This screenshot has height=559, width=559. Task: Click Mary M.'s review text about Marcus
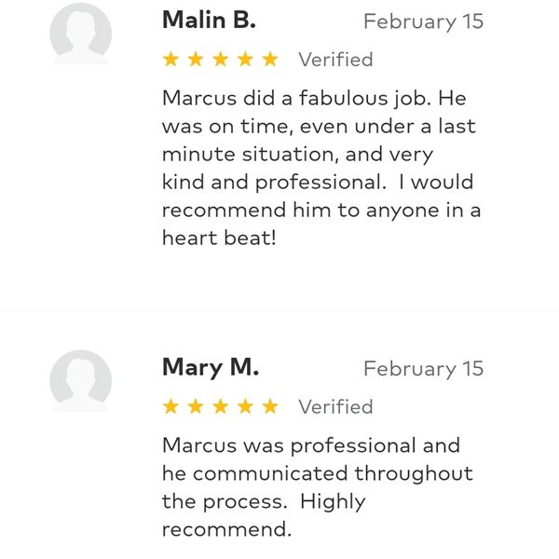(317, 487)
